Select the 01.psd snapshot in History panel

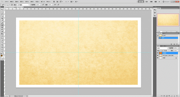[x=167, y=35]
